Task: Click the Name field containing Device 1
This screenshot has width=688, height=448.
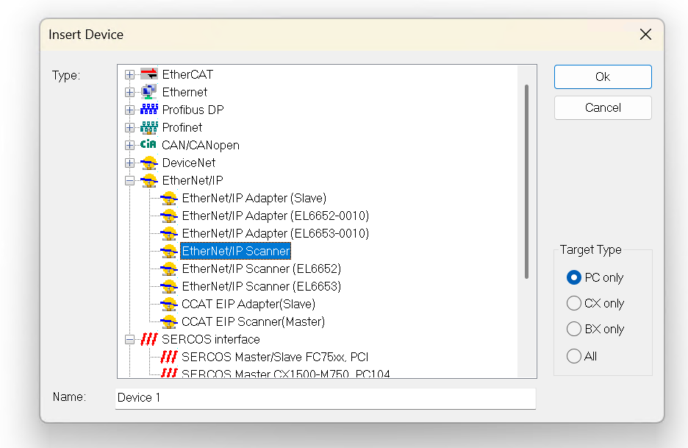Action: pos(325,398)
